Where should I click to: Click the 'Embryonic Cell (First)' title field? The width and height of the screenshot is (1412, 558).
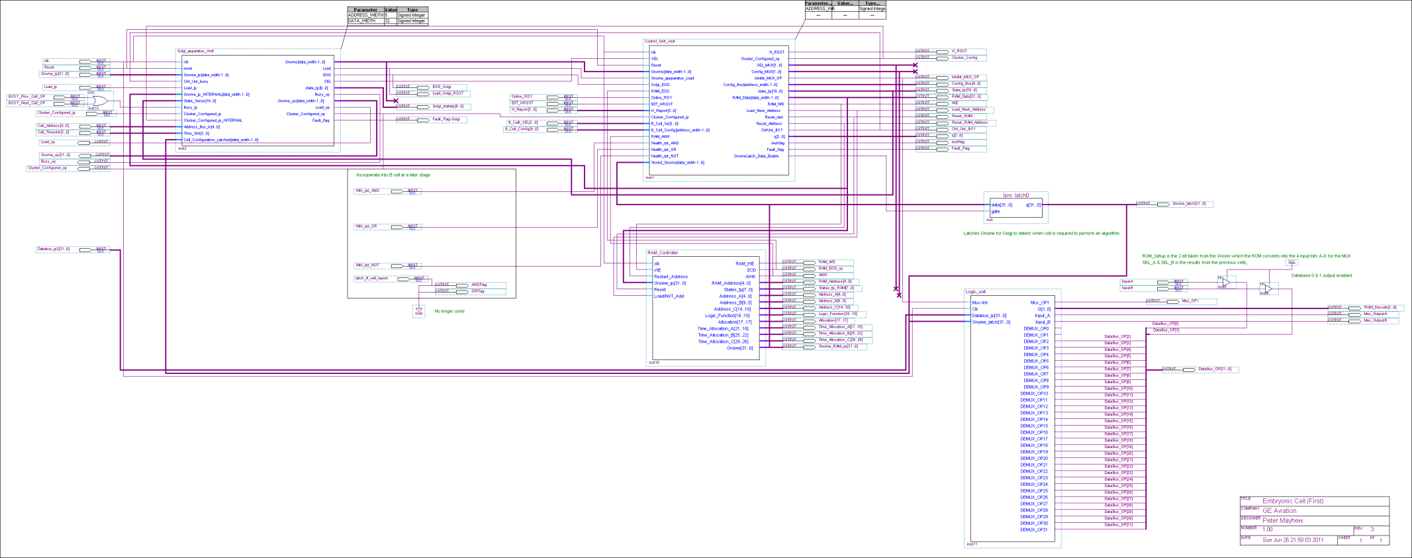coord(1292,501)
